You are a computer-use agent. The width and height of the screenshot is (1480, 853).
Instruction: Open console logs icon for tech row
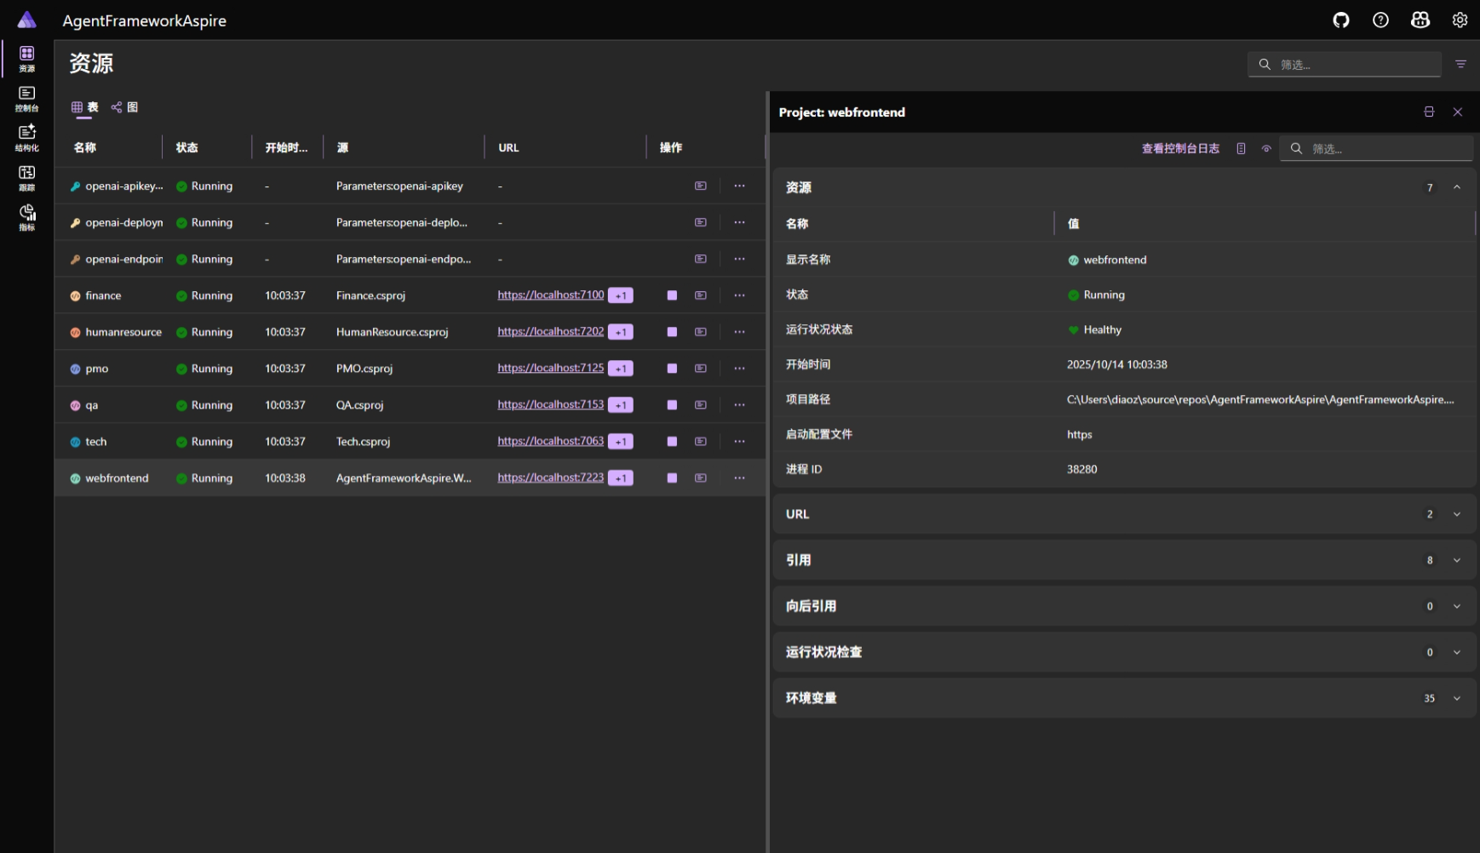pyautogui.click(x=701, y=442)
